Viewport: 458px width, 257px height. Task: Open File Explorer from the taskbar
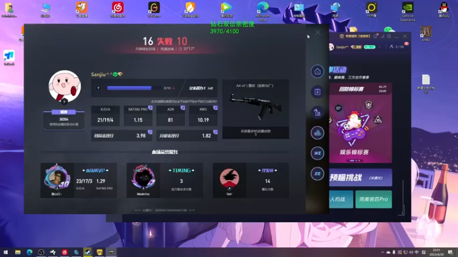pyautogui.click(x=18, y=252)
